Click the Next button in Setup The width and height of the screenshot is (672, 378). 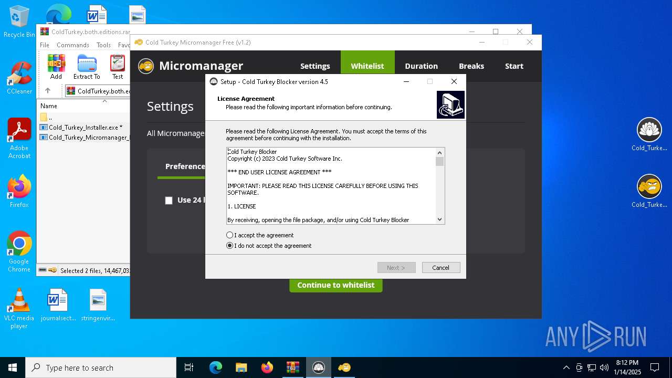click(396, 268)
